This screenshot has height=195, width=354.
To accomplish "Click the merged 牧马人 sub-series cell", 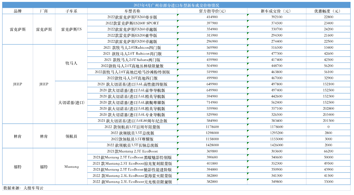I will coord(71,63).
